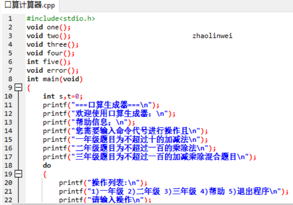Click line number 10 in the gutter
293x205 pixels.
pos(8,96)
